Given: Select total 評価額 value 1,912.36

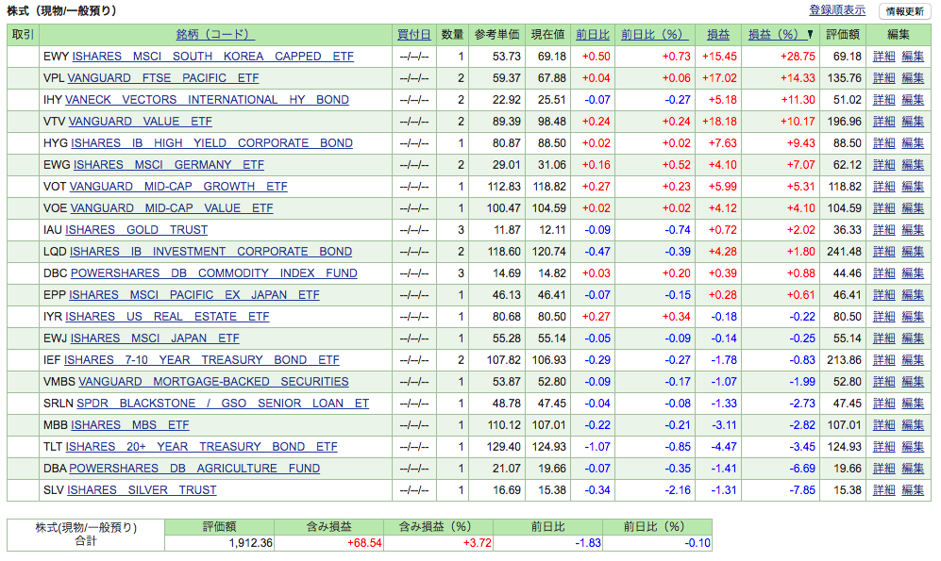Looking at the screenshot, I should (x=251, y=543).
